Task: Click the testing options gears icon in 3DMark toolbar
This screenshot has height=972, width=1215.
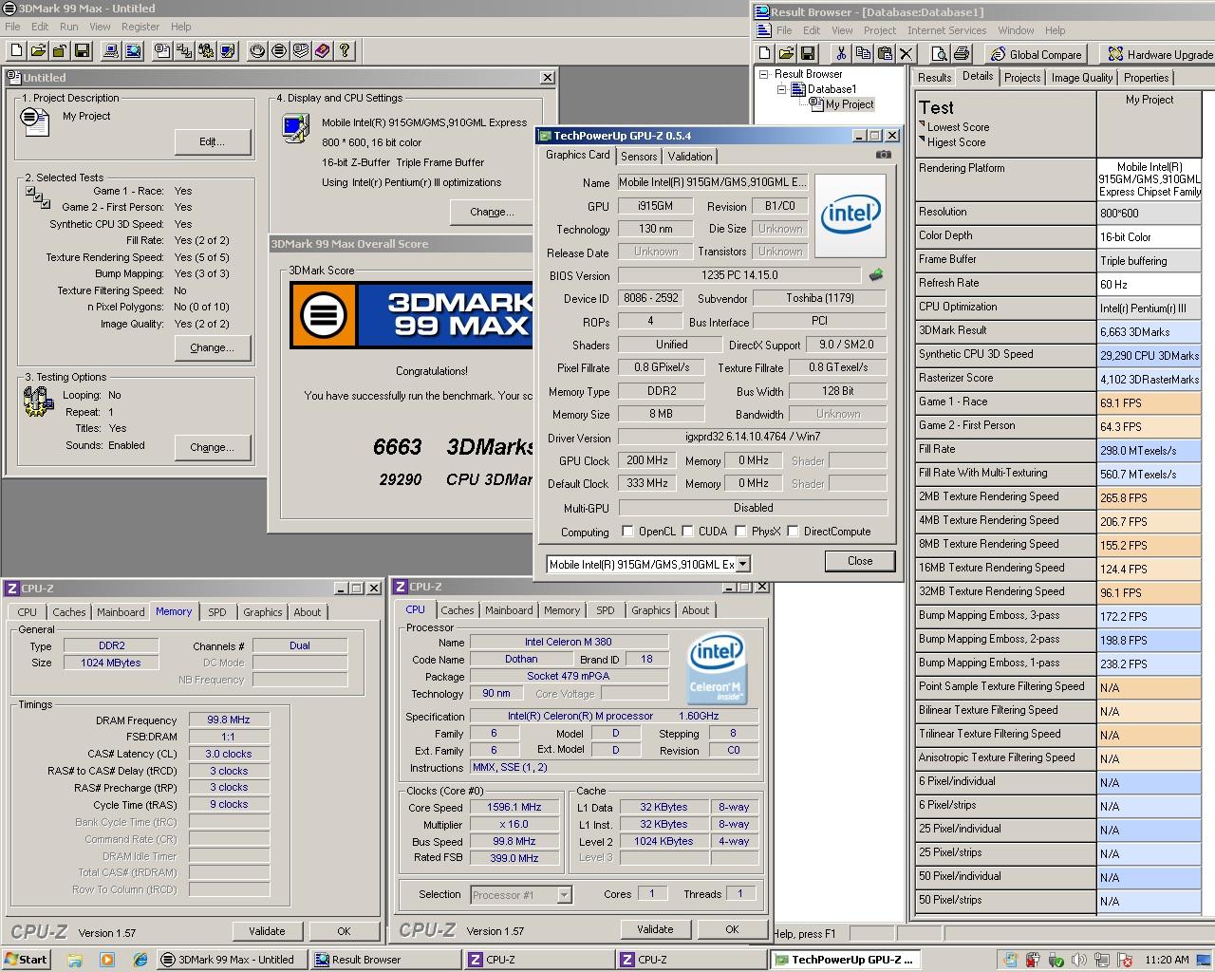Action: point(206,50)
